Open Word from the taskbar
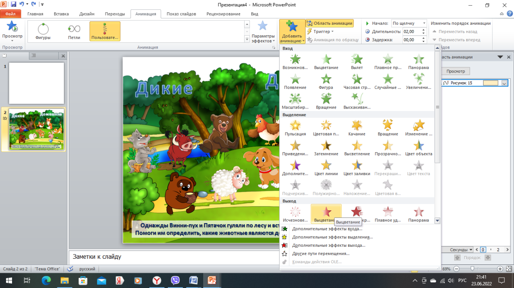This screenshot has width=514, height=288. [x=193, y=280]
